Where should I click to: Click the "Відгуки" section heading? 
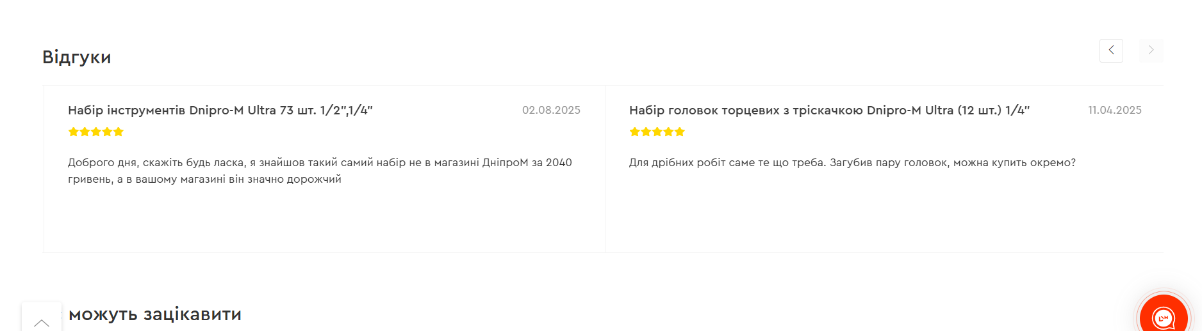click(77, 58)
